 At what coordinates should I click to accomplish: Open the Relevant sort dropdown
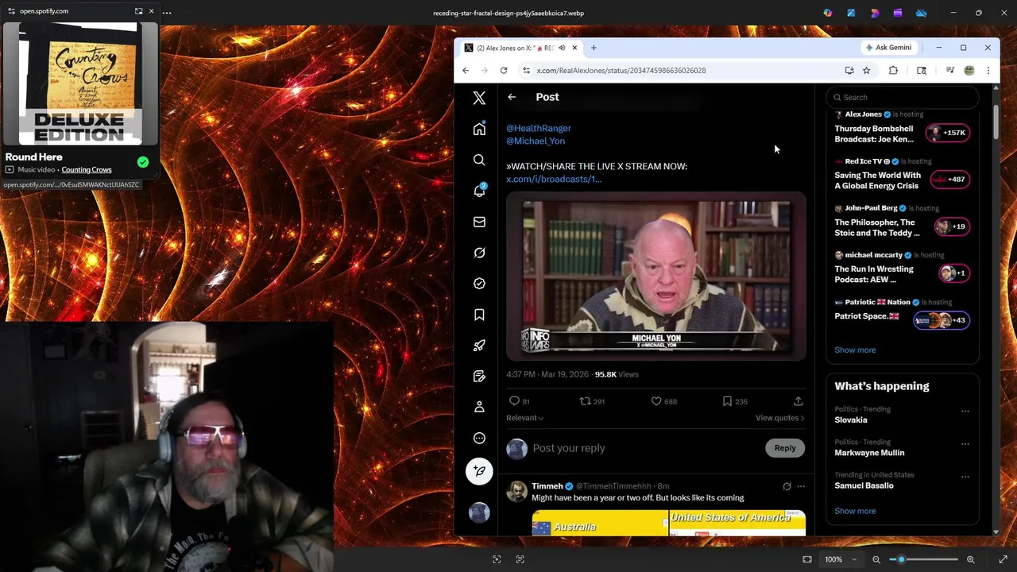[x=524, y=418]
